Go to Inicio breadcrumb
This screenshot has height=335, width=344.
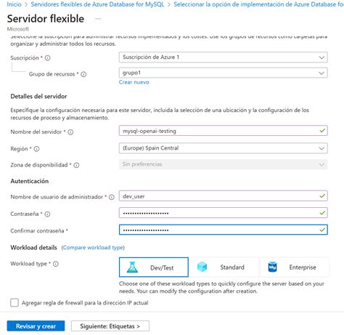coord(14,4)
